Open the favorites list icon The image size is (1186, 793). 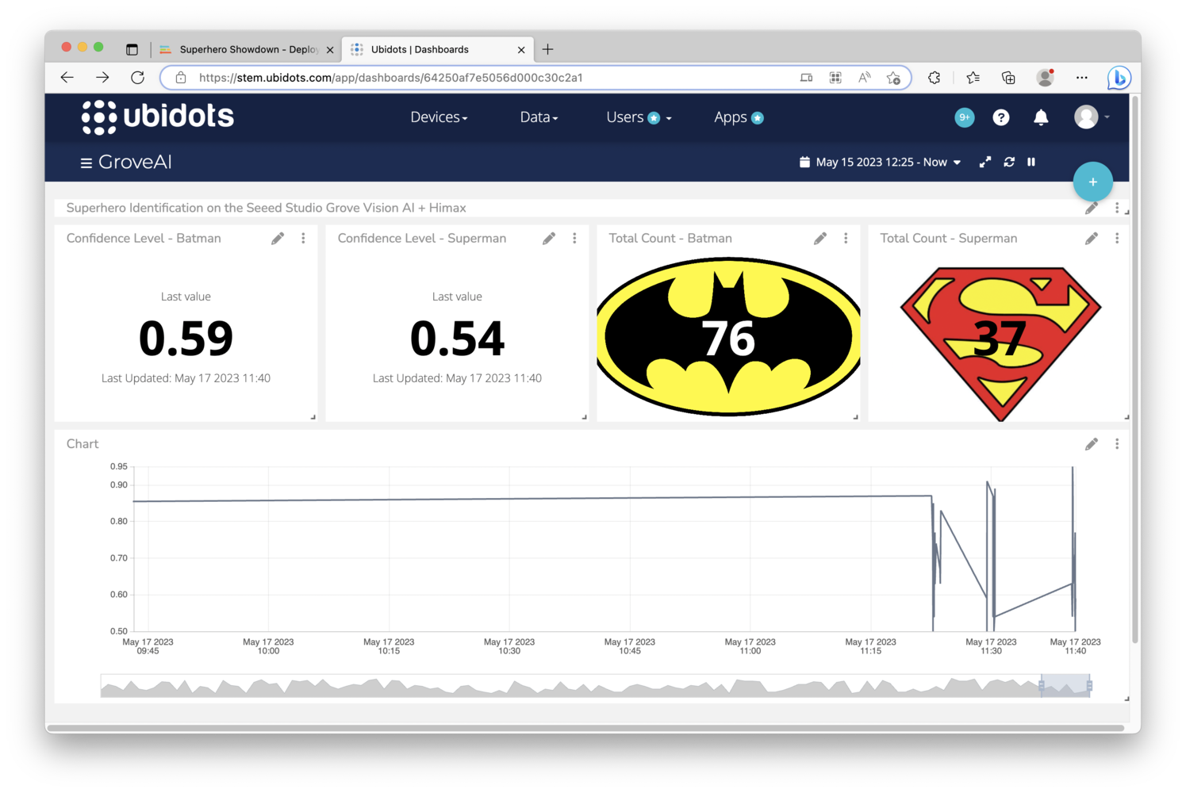(x=973, y=78)
